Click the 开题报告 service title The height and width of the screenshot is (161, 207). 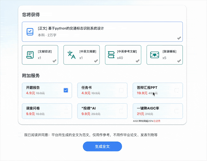33,88
